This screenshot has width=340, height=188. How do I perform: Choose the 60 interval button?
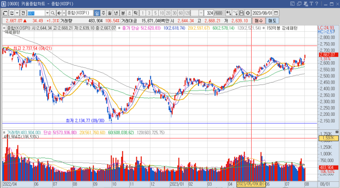(181, 13)
